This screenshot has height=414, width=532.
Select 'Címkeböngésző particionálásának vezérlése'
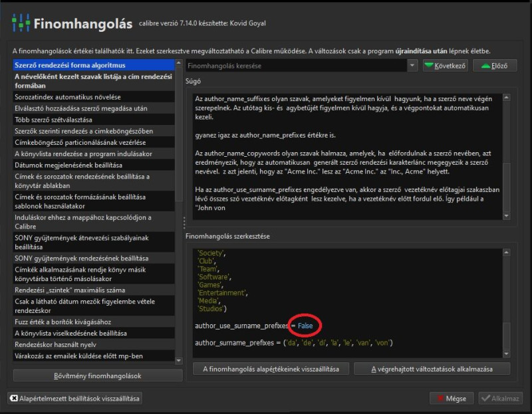pyautogui.click(x=94, y=142)
